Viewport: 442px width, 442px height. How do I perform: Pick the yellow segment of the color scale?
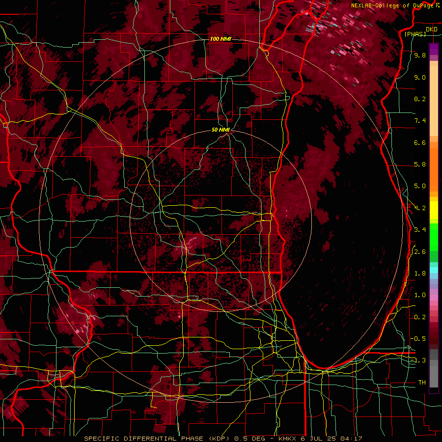[434, 210]
